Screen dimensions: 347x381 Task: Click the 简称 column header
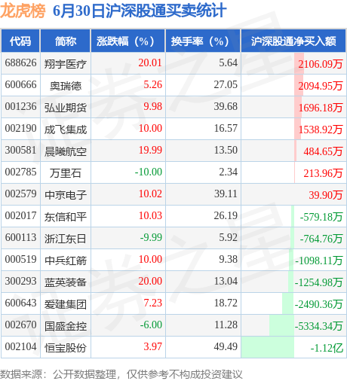pyautogui.click(x=66, y=41)
